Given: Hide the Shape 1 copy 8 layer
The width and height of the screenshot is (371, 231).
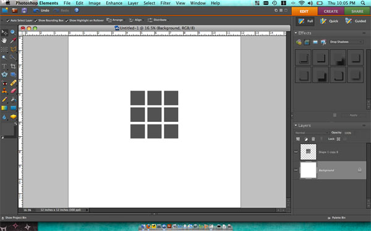Looking at the screenshot, I should 296,152.
